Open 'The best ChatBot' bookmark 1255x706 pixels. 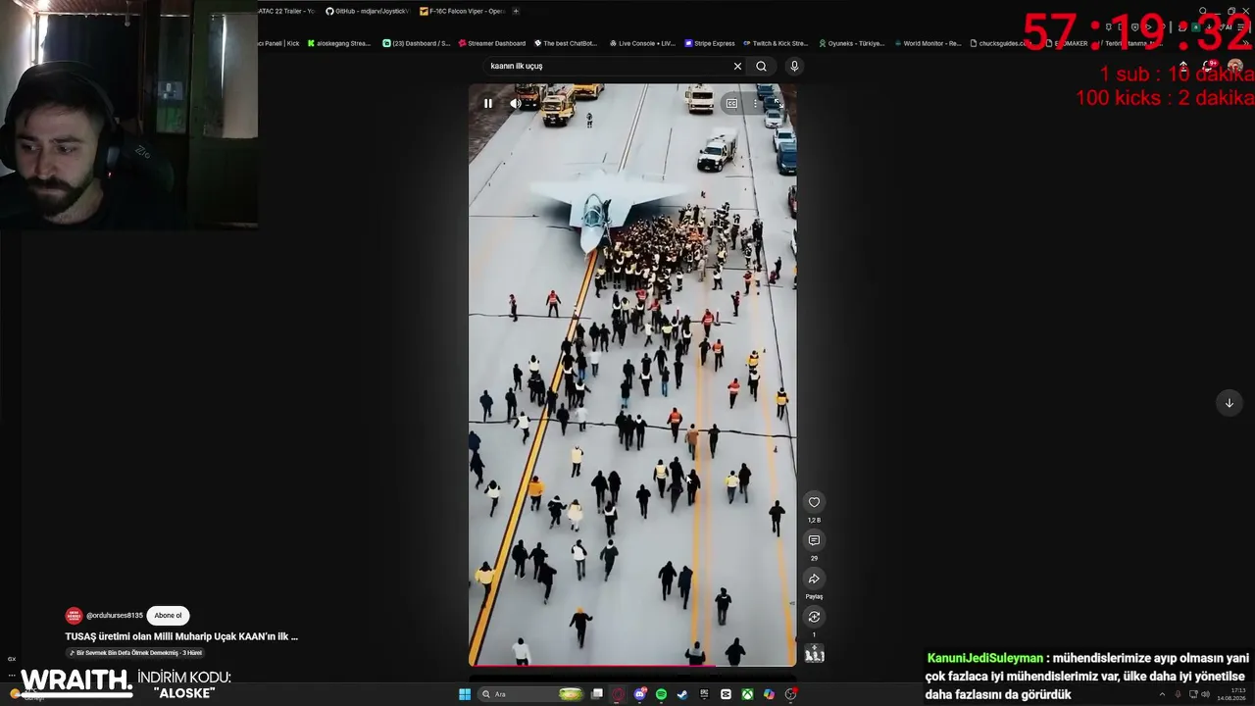pos(566,43)
